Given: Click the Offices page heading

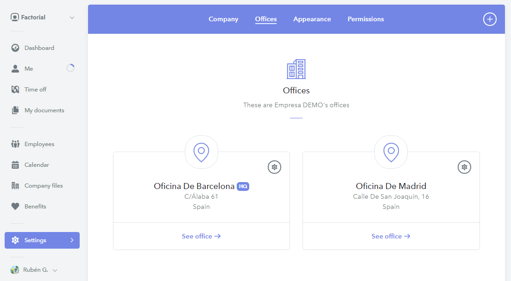Looking at the screenshot, I should (x=296, y=91).
